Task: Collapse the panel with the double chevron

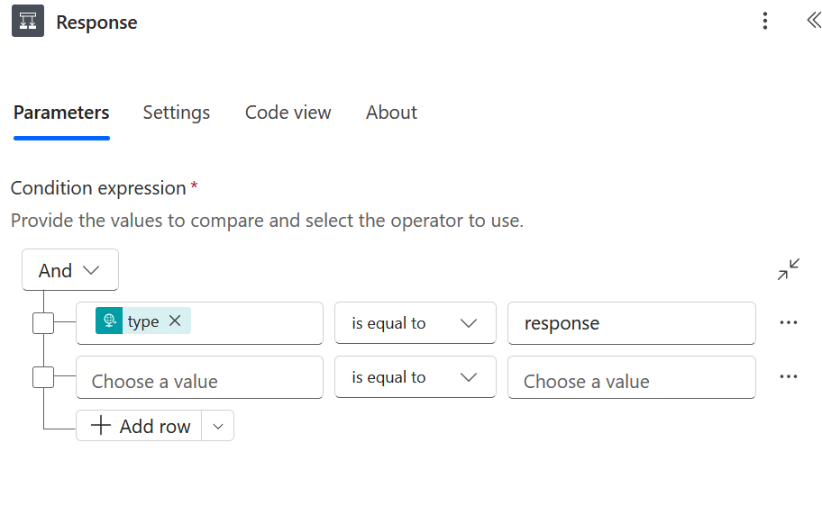Action: click(x=812, y=21)
